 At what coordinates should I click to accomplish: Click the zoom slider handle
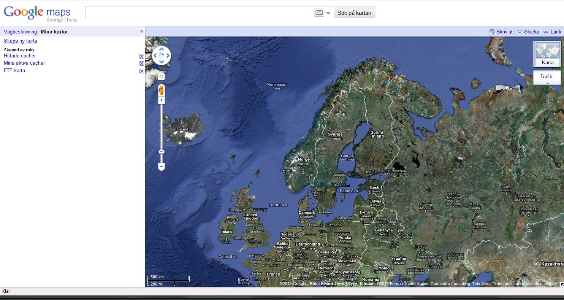tap(162, 152)
